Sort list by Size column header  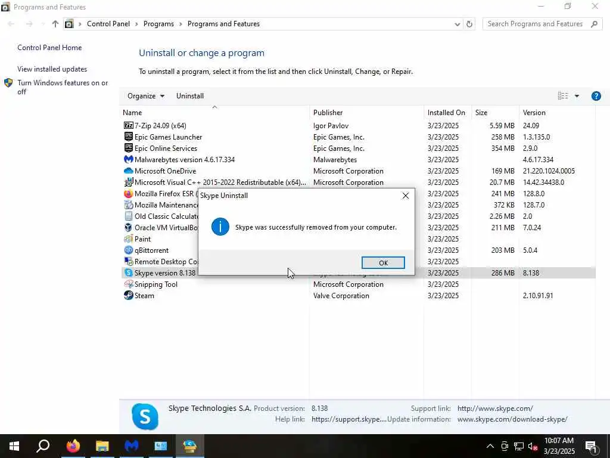[x=495, y=112]
